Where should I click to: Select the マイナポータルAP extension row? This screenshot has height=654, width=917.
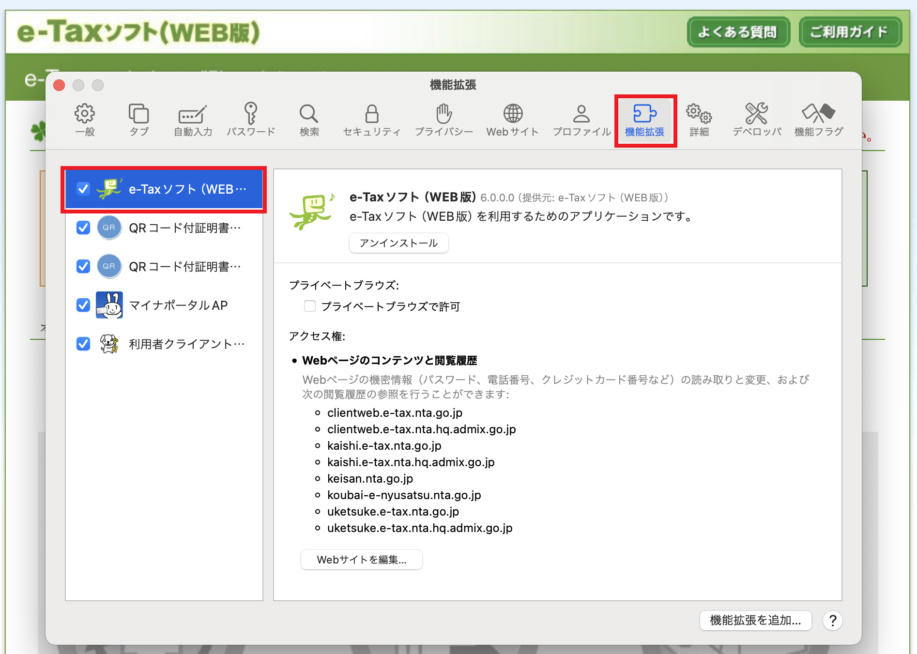point(164,305)
